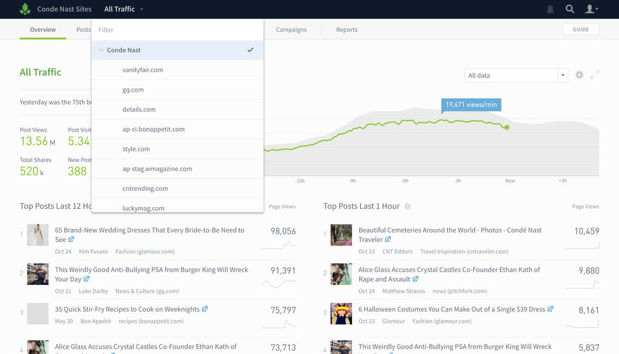Click Travel Inspiration (cntraveler.com) section
619x354 pixels.
[x=464, y=251]
